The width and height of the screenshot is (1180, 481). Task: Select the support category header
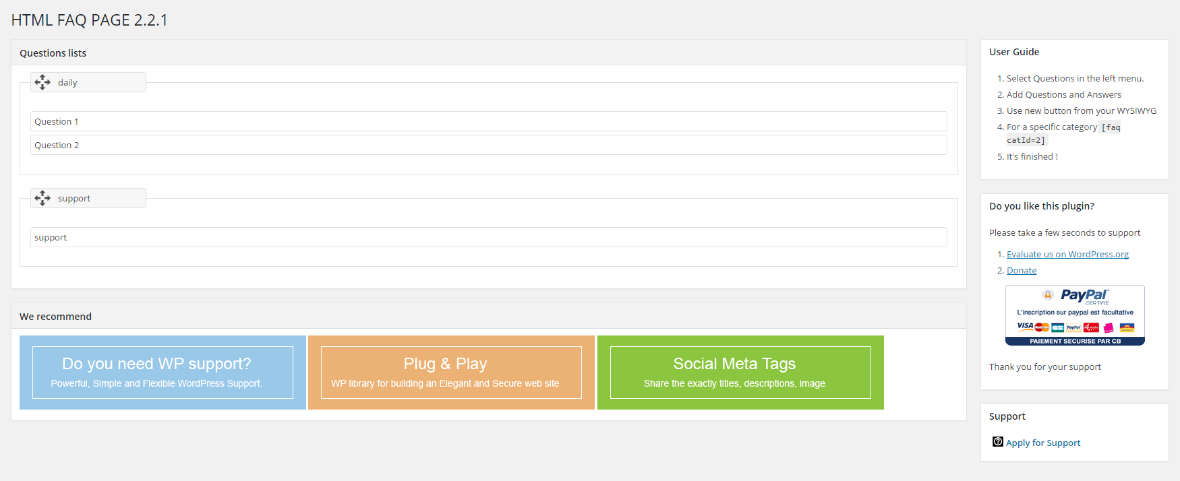point(88,198)
